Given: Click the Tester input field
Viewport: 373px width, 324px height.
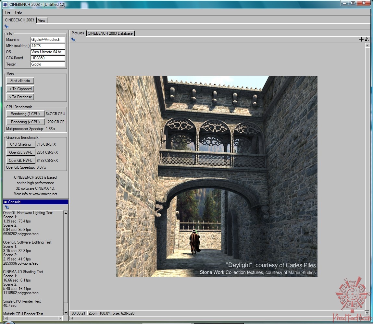Looking at the screenshot, I should (x=48, y=64).
